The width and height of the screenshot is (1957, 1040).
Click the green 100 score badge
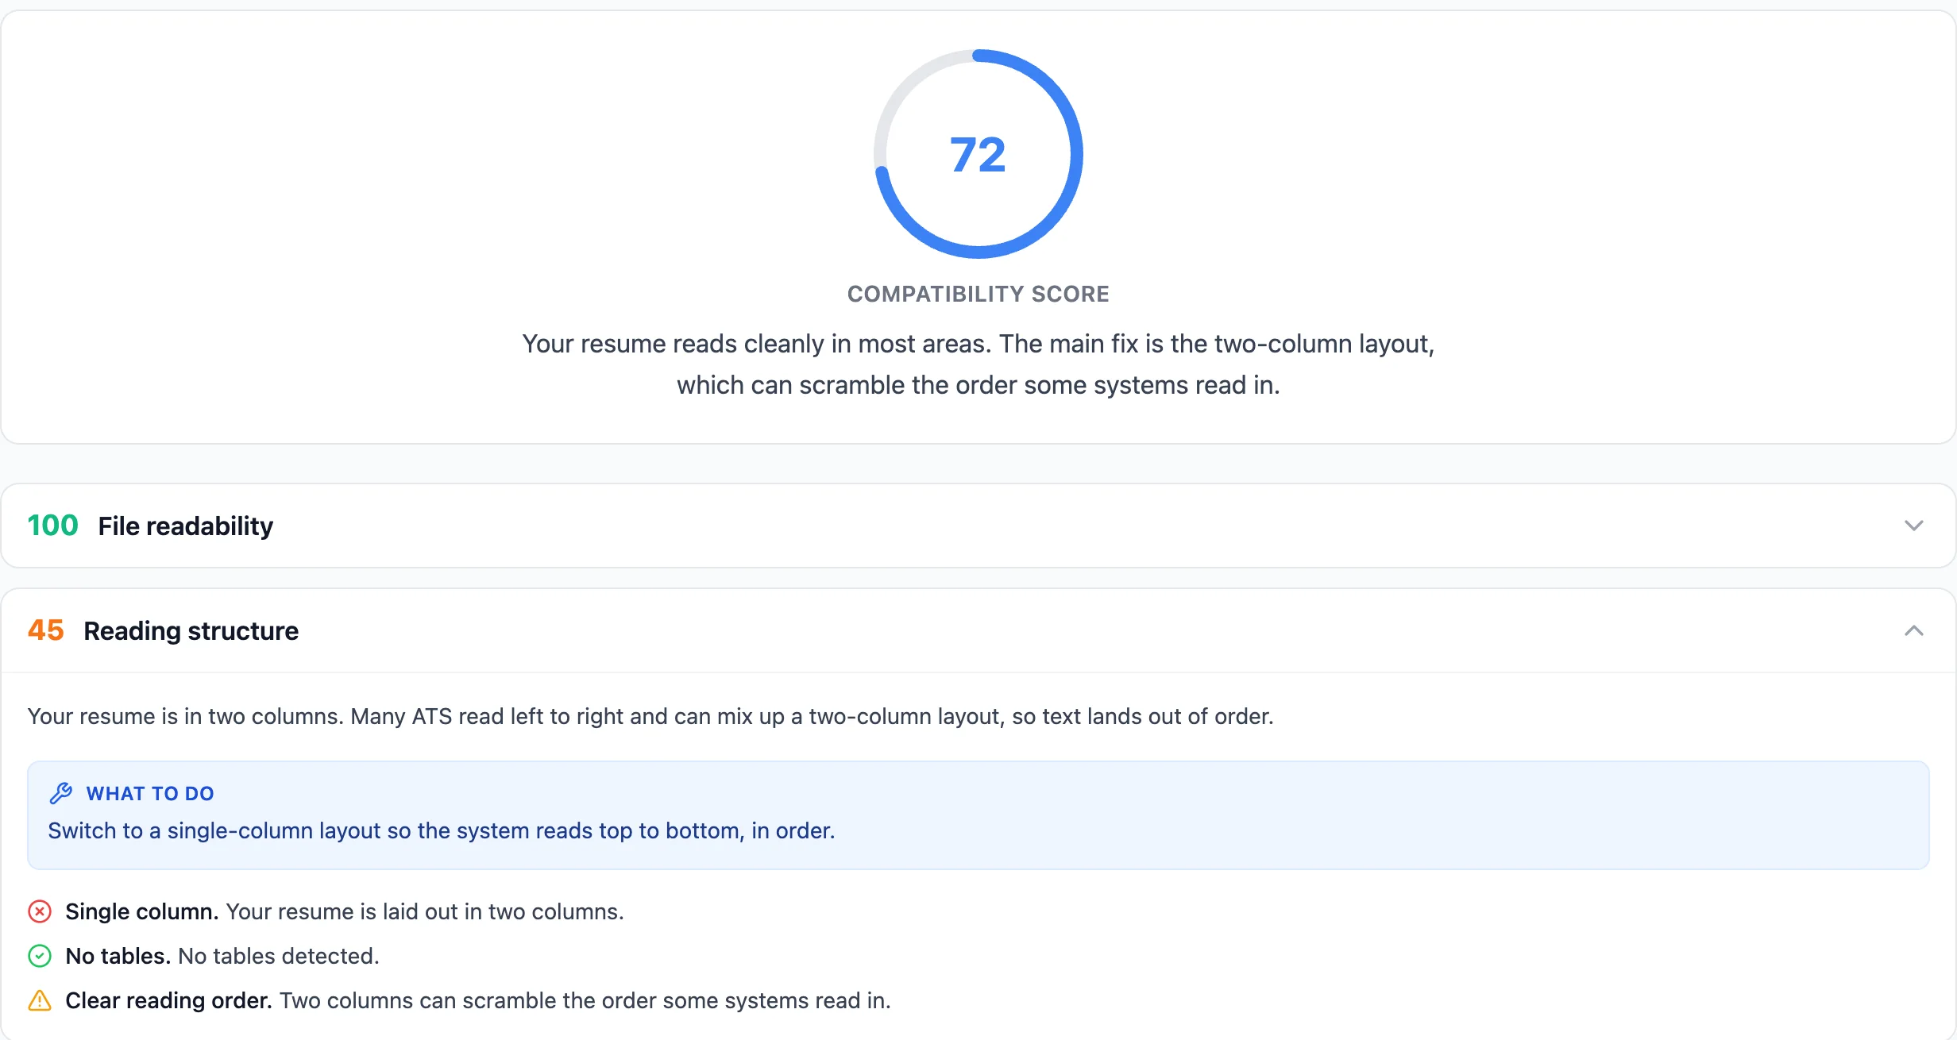52,526
